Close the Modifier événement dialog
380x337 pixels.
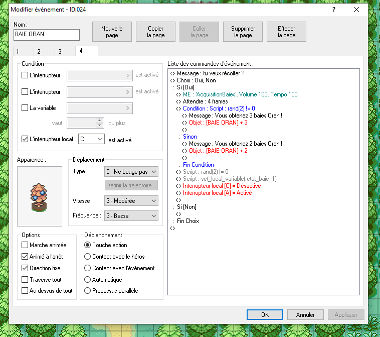pos(356,10)
